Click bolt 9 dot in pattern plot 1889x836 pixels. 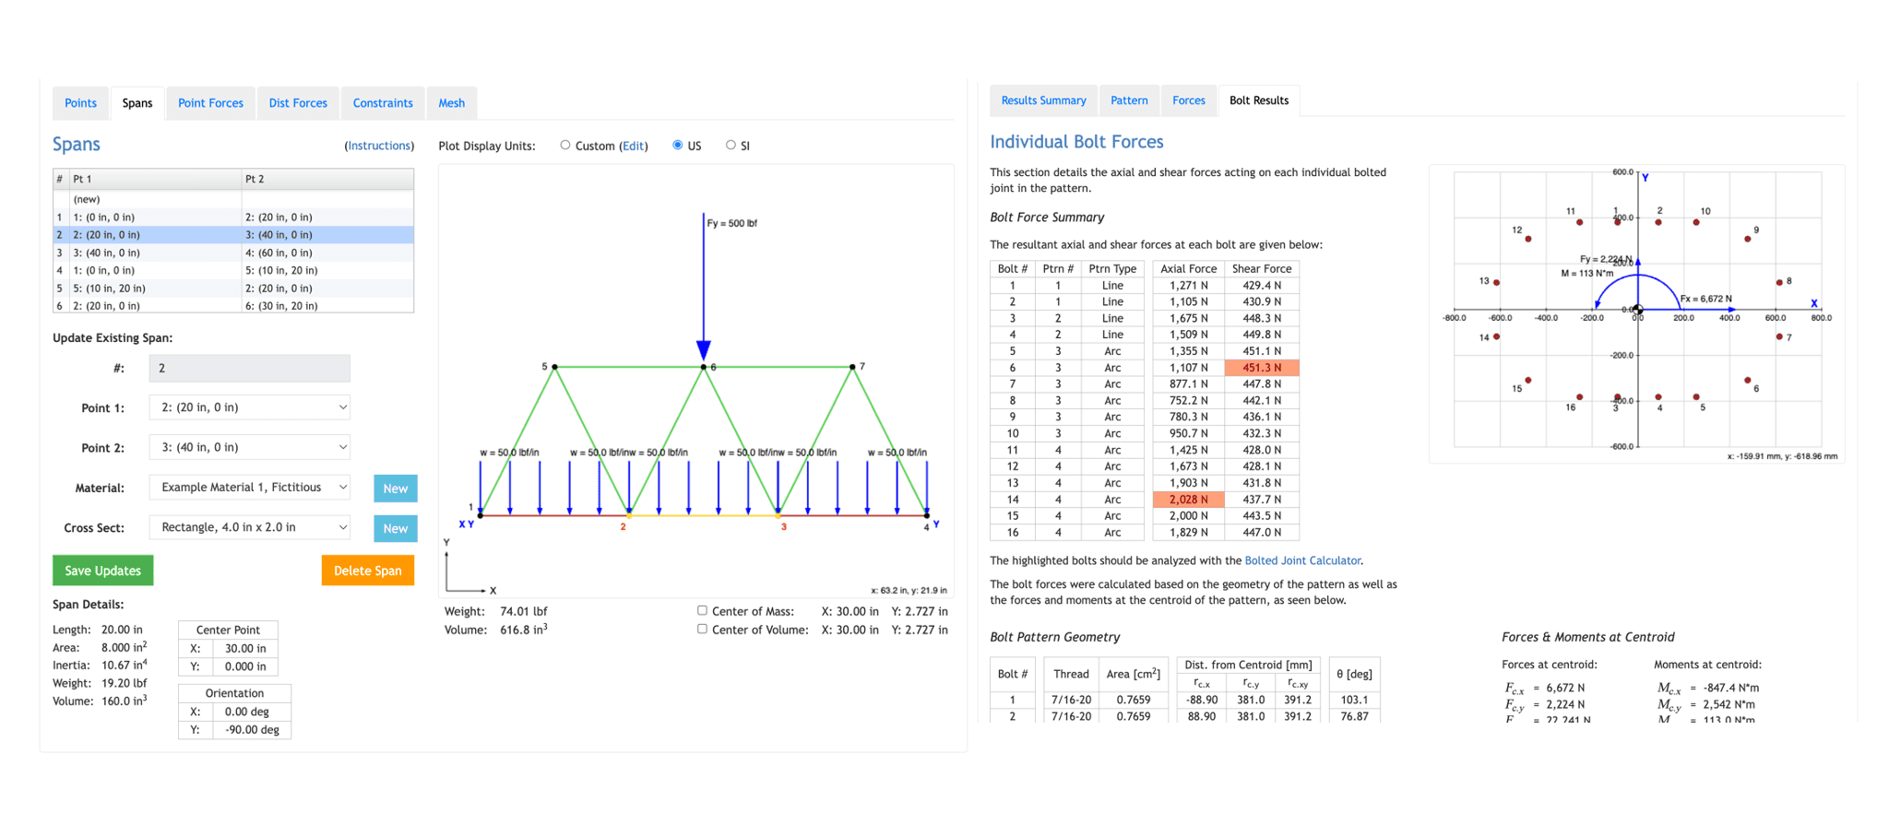tap(1747, 239)
